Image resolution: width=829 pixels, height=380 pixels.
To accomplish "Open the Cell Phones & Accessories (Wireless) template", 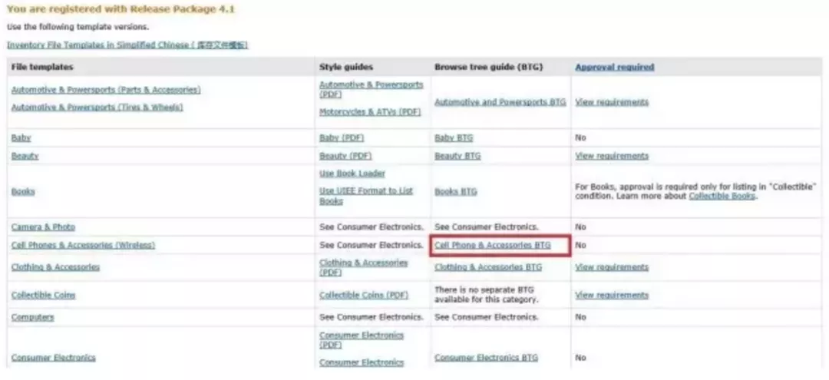I will tap(83, 246).
